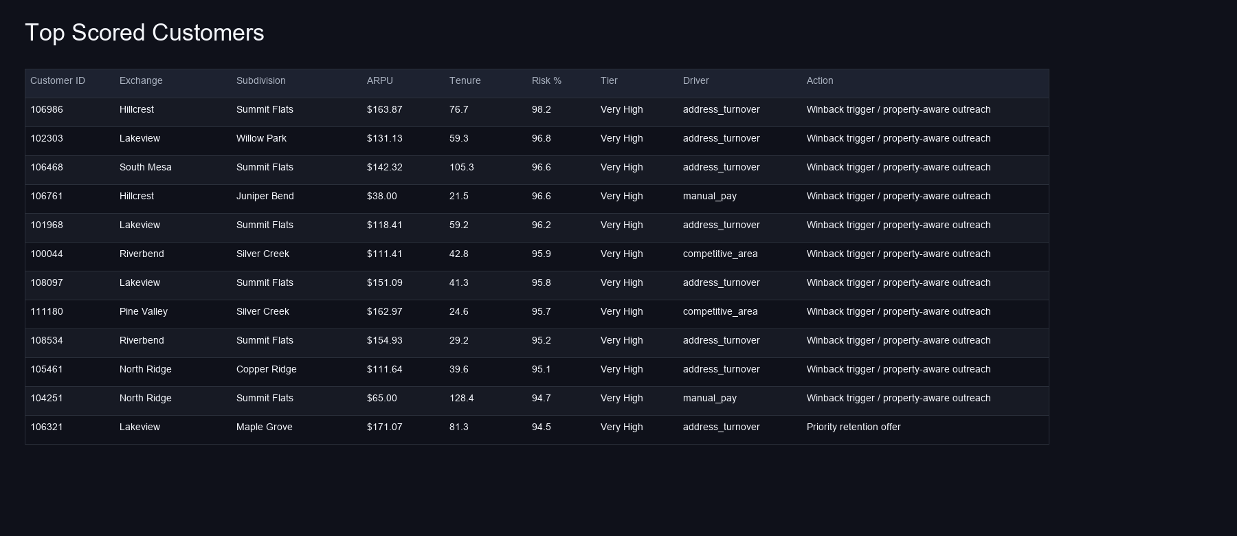Image resolution: width=1237 pixels, height=536 pixels.
Task: Click the $142.32 ARPU value
Action: (x=385, y=167)
